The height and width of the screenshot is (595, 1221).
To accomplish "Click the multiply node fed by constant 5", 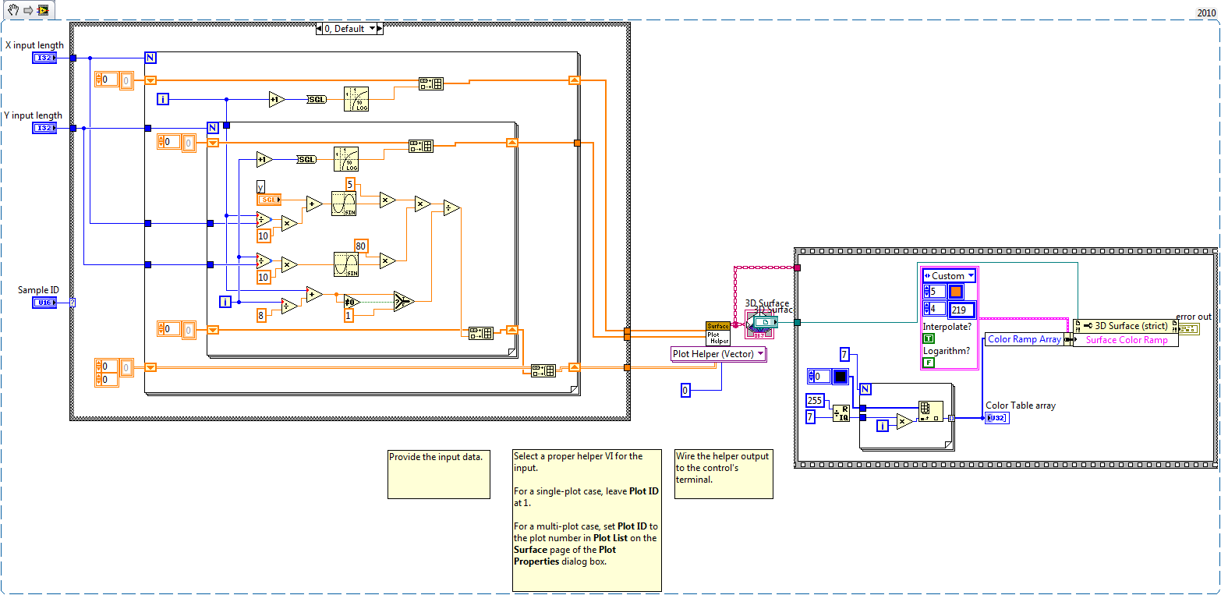I will click(x=388, y=200).
